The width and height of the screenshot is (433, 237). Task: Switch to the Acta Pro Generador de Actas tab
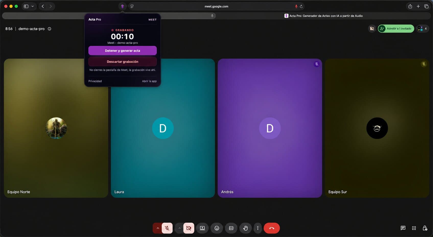click(x=323, y=16)
